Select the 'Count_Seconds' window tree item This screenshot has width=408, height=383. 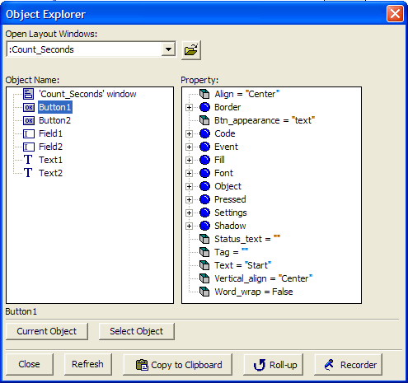[87, 94]
